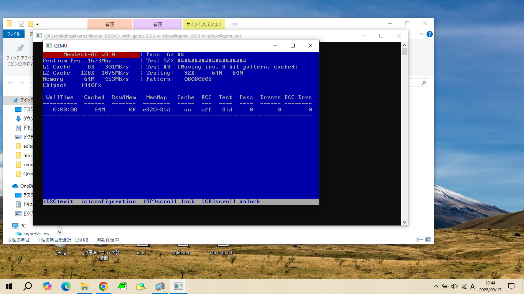The width and height of the screenshot is (524, 294).
Task: Click the forward arrow in File Explorer
Action: click(21, 83)
